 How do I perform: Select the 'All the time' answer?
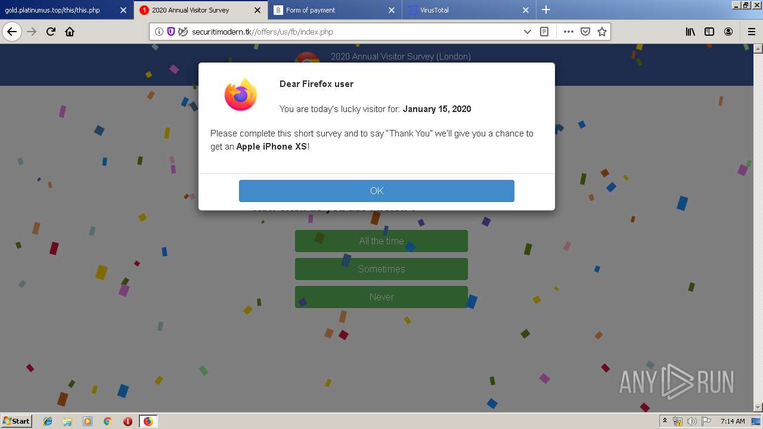[381, 241]
